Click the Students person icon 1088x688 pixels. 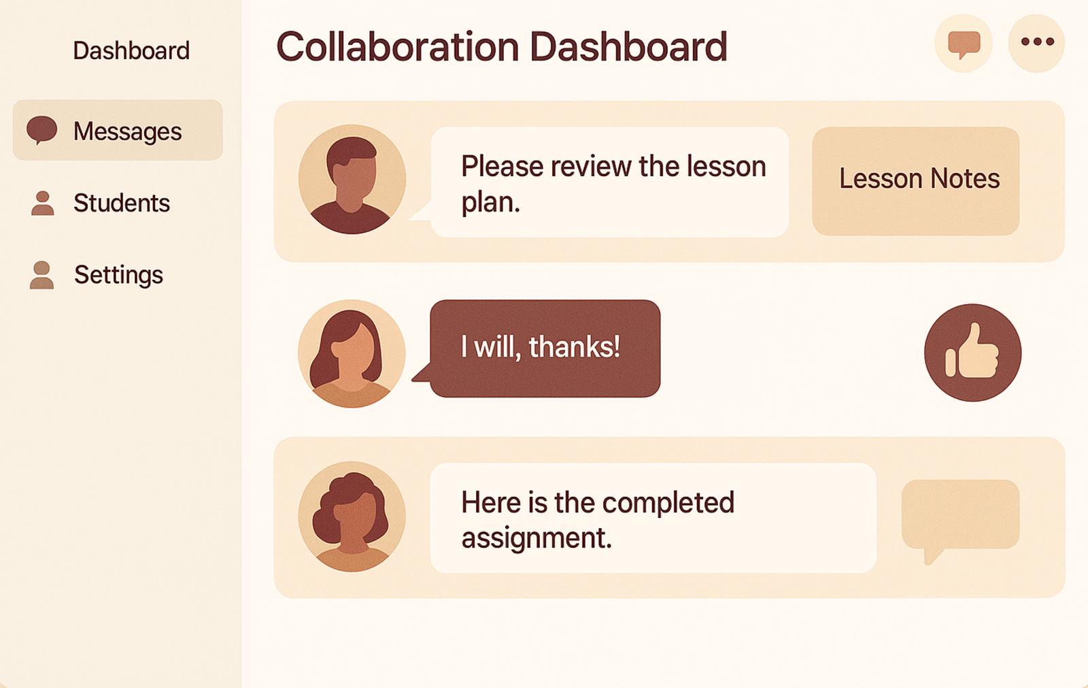42,203
